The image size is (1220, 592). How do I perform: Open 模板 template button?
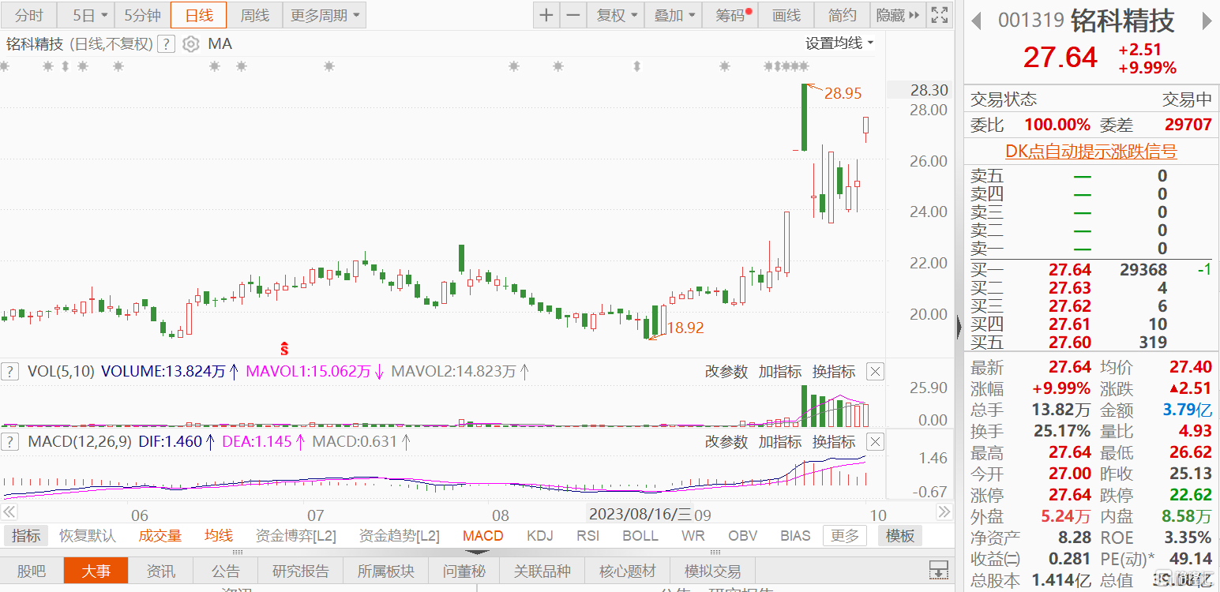point(899,536)
